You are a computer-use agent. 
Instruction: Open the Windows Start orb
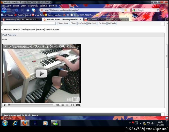coord(5,123)
